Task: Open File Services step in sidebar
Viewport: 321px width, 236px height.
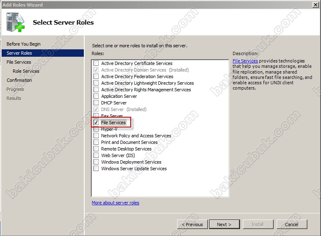Action: click(19, 62)
